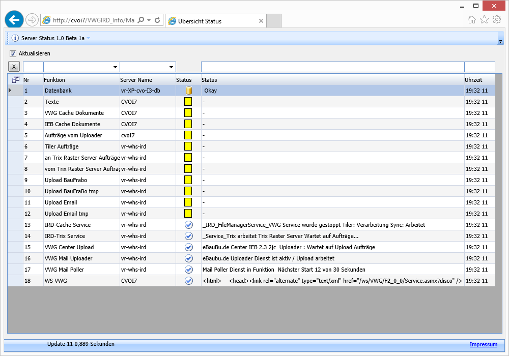Sort by the Uhrzeit column header
The width and height of the screenshot is (509, 356).
point(479,80)
